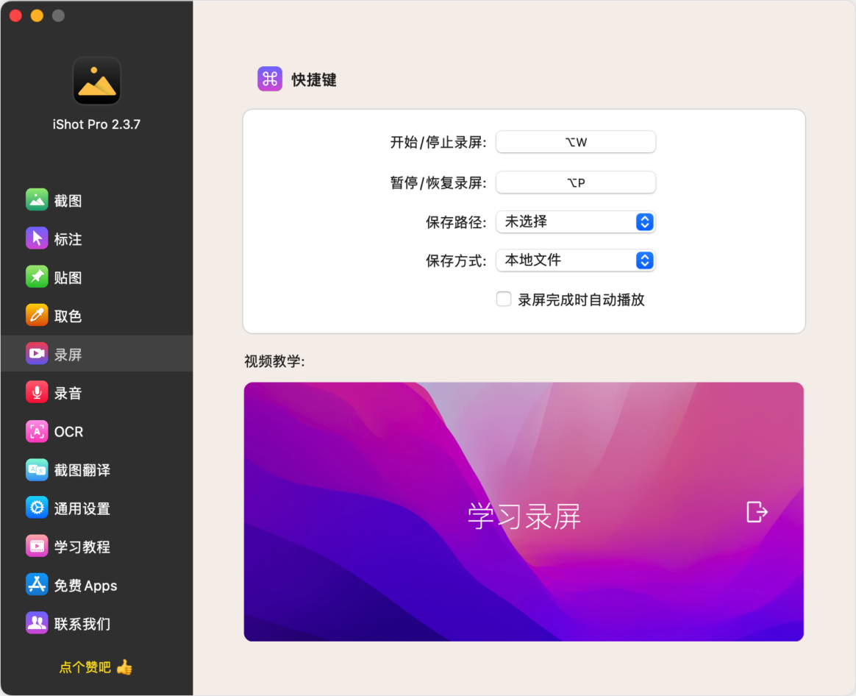Image resolution: width=856 pixels, height=696 pixels.
Task: Click the iShot Pro app logo
Action: pyautogui.click(x=96, y=81)
